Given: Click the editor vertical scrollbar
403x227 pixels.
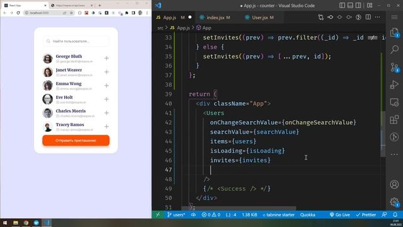Looking at the screenshot, I should pyautogui.click(x=383, y=134).
